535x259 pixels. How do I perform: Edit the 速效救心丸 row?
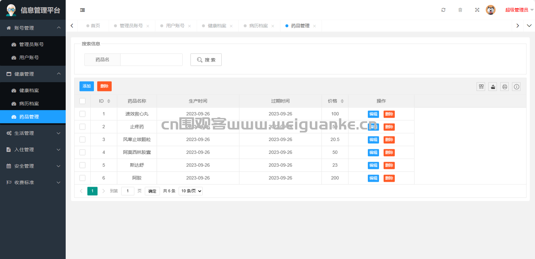[373, 114]
